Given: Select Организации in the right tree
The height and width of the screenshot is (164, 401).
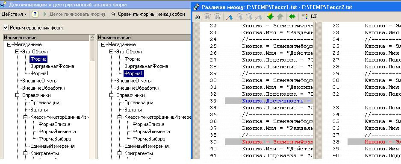Looking at the screenshot, I should [139, 102].
